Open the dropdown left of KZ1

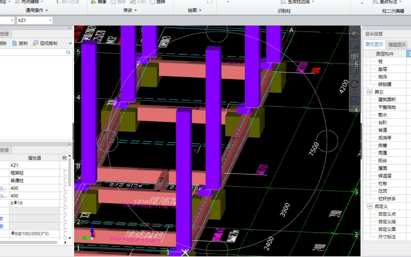tap(12, 20)
